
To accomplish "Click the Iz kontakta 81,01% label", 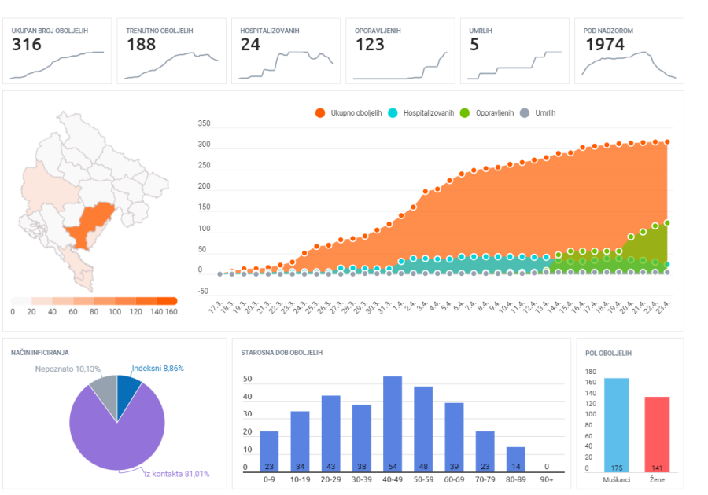I will 176,474.
